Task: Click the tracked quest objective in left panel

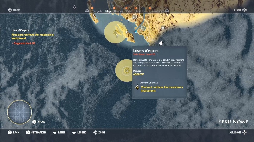Action: (32, 36)
